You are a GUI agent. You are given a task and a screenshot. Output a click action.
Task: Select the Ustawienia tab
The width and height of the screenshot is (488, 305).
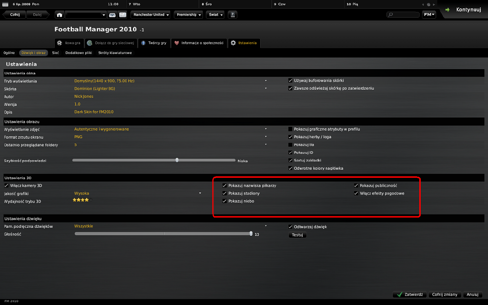click(244, 43)
